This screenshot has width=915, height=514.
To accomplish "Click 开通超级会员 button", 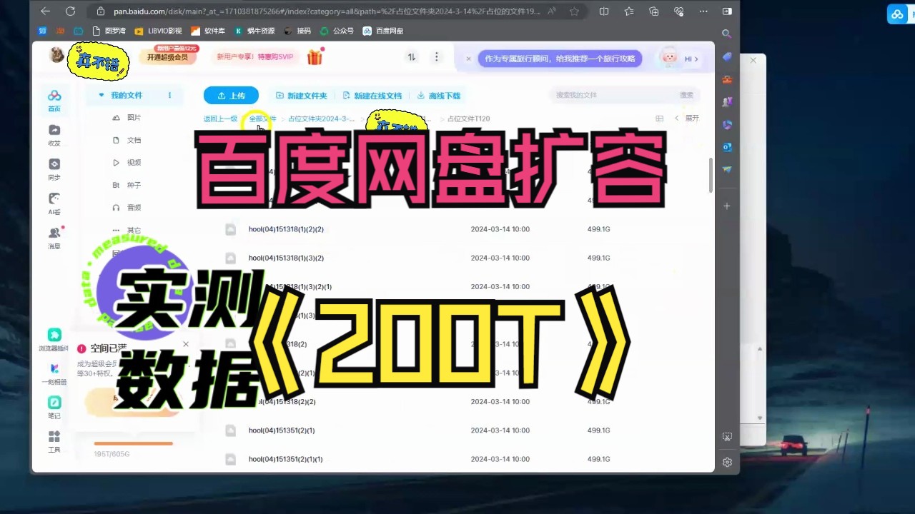I will click(167, 56).
